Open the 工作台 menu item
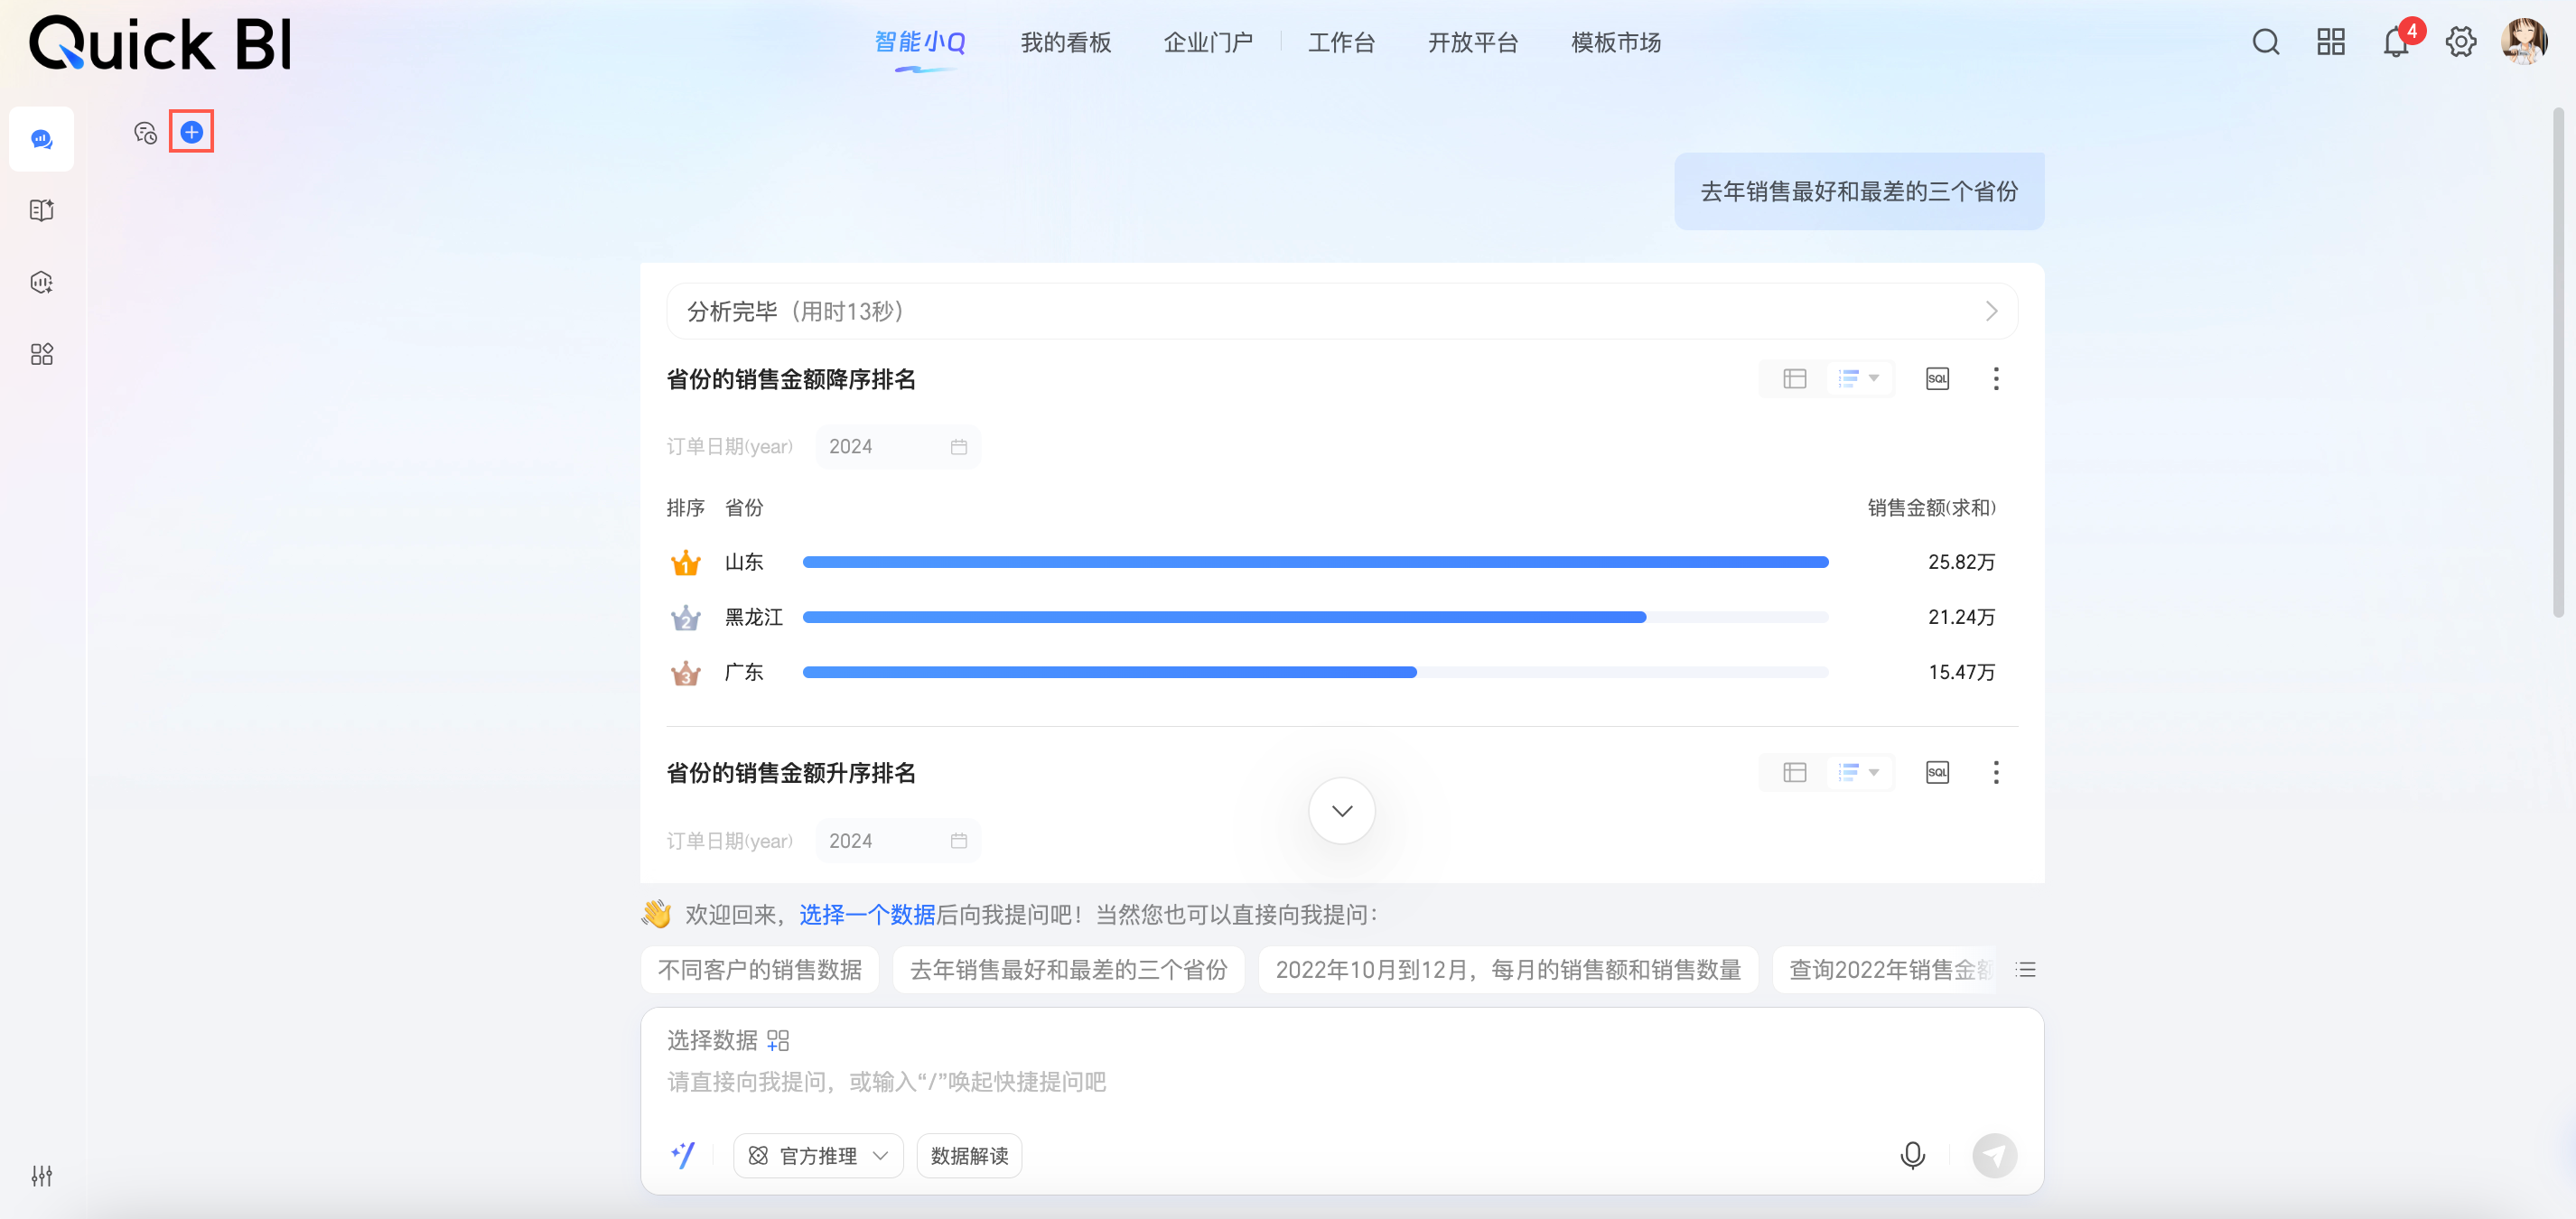The height and width of the screenshot is (1219, 2576). tap(1341, 42)
